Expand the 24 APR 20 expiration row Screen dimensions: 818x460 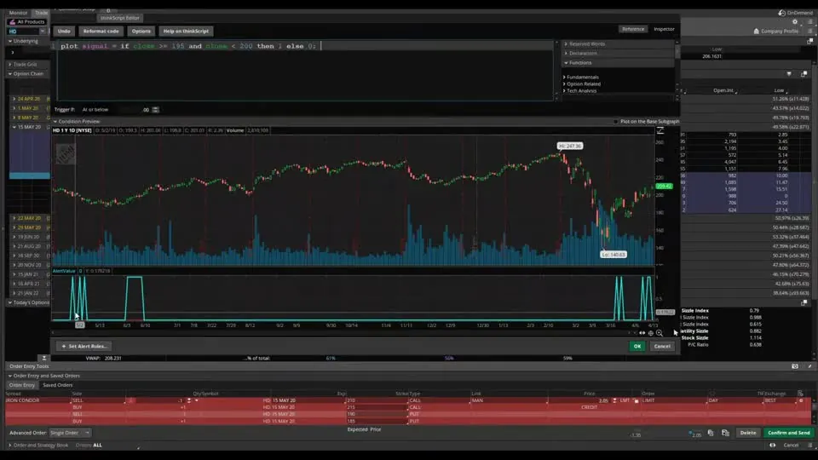(x=14, y=99)
